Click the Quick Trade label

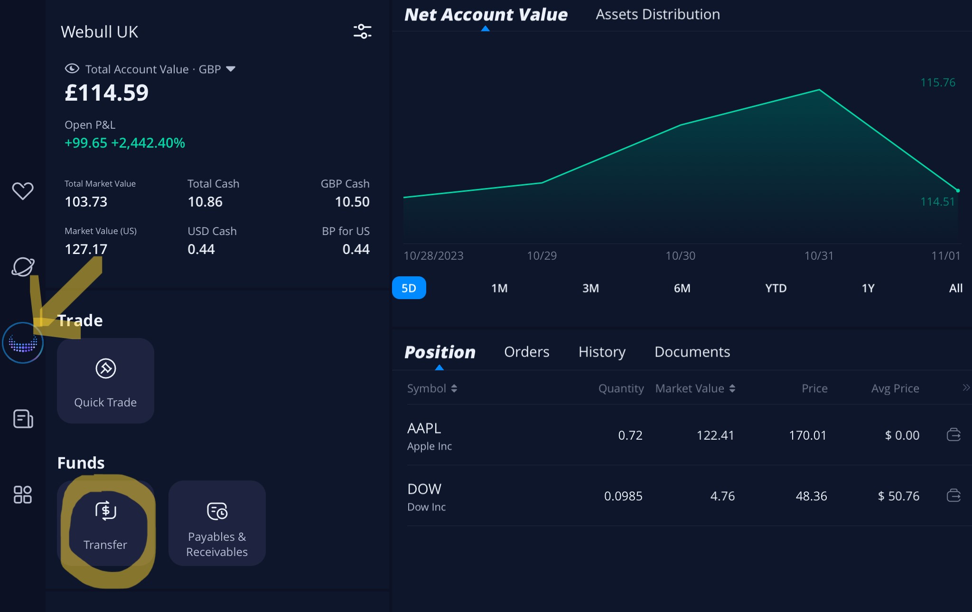[105, 402]
